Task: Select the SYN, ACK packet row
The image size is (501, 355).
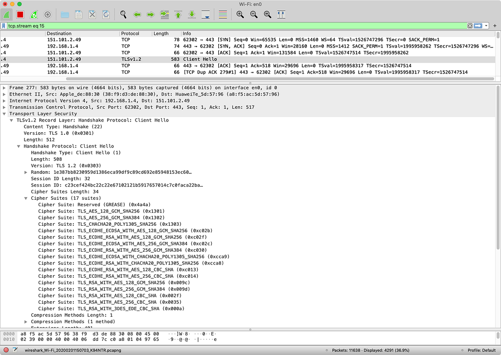Action: coord(248,46)
